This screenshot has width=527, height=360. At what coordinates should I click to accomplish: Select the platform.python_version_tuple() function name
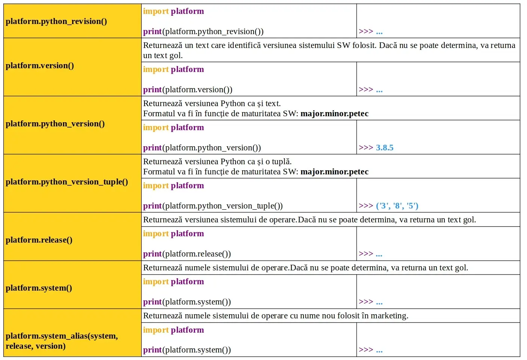point(67,182)
